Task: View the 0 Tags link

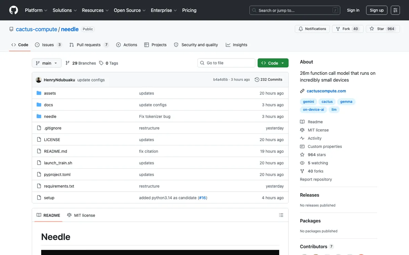Action: [x=109, y=63]
